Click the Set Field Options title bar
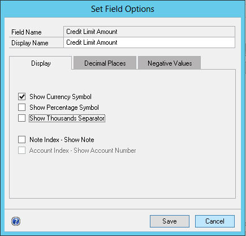 click(x=123, y=9)
